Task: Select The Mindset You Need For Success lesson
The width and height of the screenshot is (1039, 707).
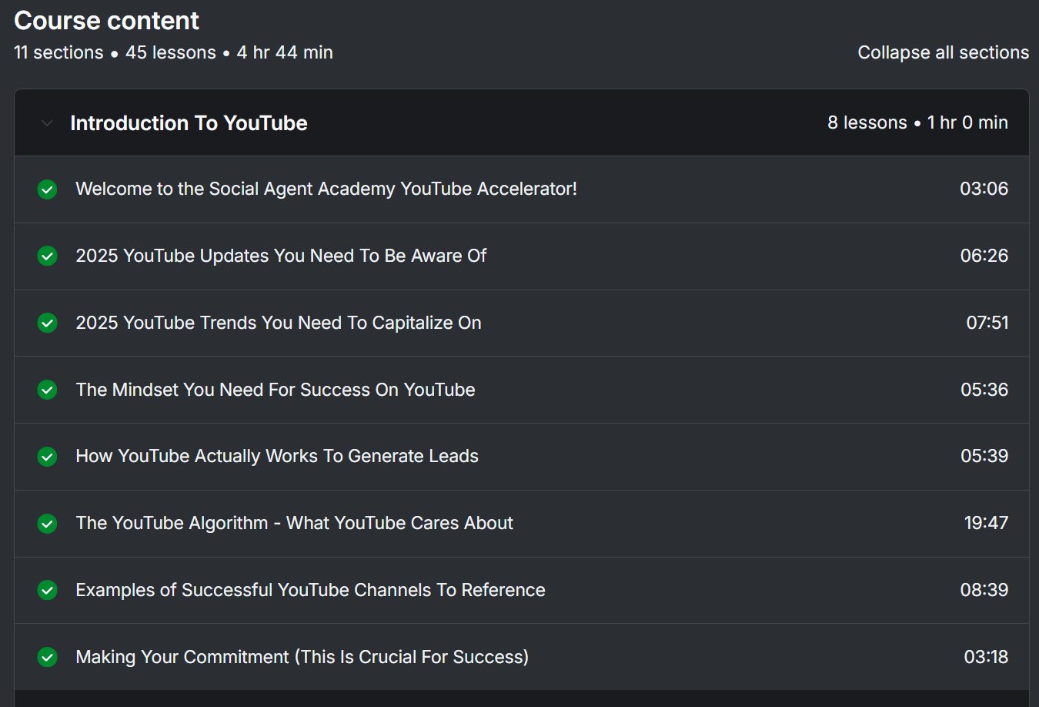Action: (x=276, y=390)
